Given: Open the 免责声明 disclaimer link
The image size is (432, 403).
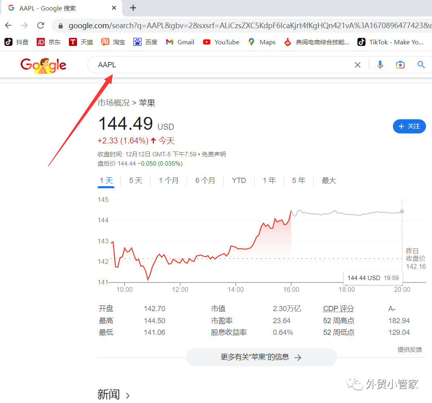Looking at the screenshot, I should point(214,154).
